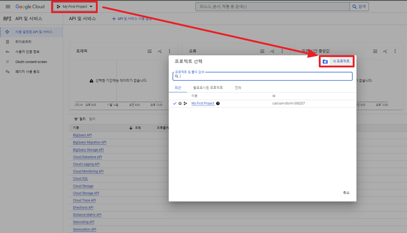The width and height of the screenshot is (407, 233).
Task: Toggle legend icon on 오류 chart
Action: coord(262,51)
